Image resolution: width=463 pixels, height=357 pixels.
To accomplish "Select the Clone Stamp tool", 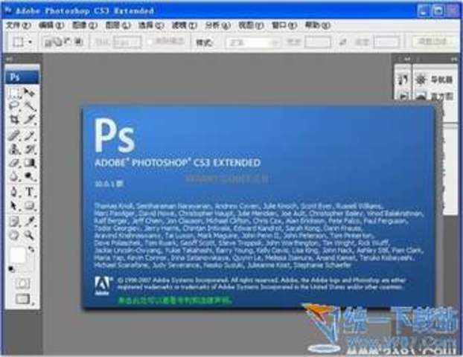I will [13, 149].
